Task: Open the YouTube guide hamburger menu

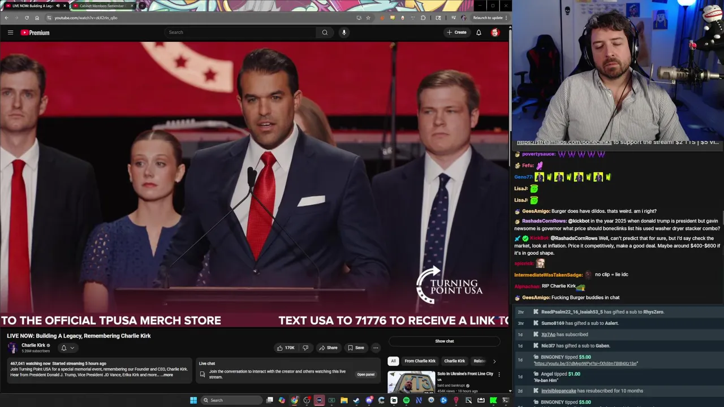Action: pos(10,32)
